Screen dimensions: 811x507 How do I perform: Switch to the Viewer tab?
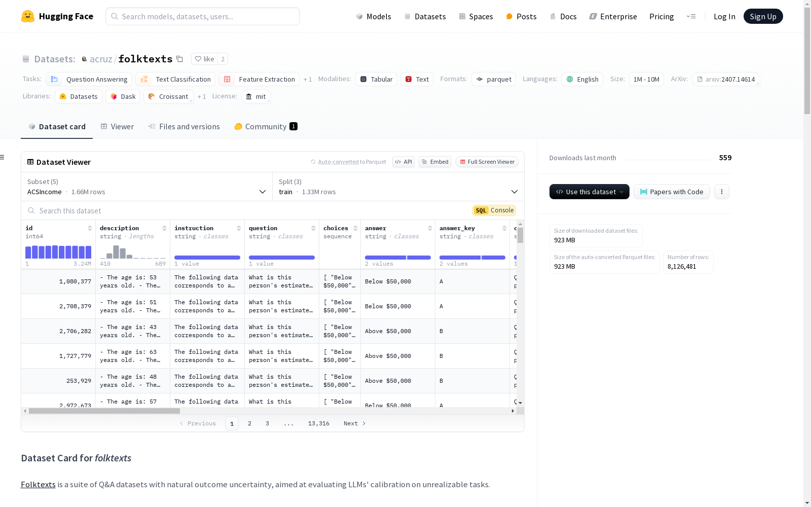tap(117, 127)
